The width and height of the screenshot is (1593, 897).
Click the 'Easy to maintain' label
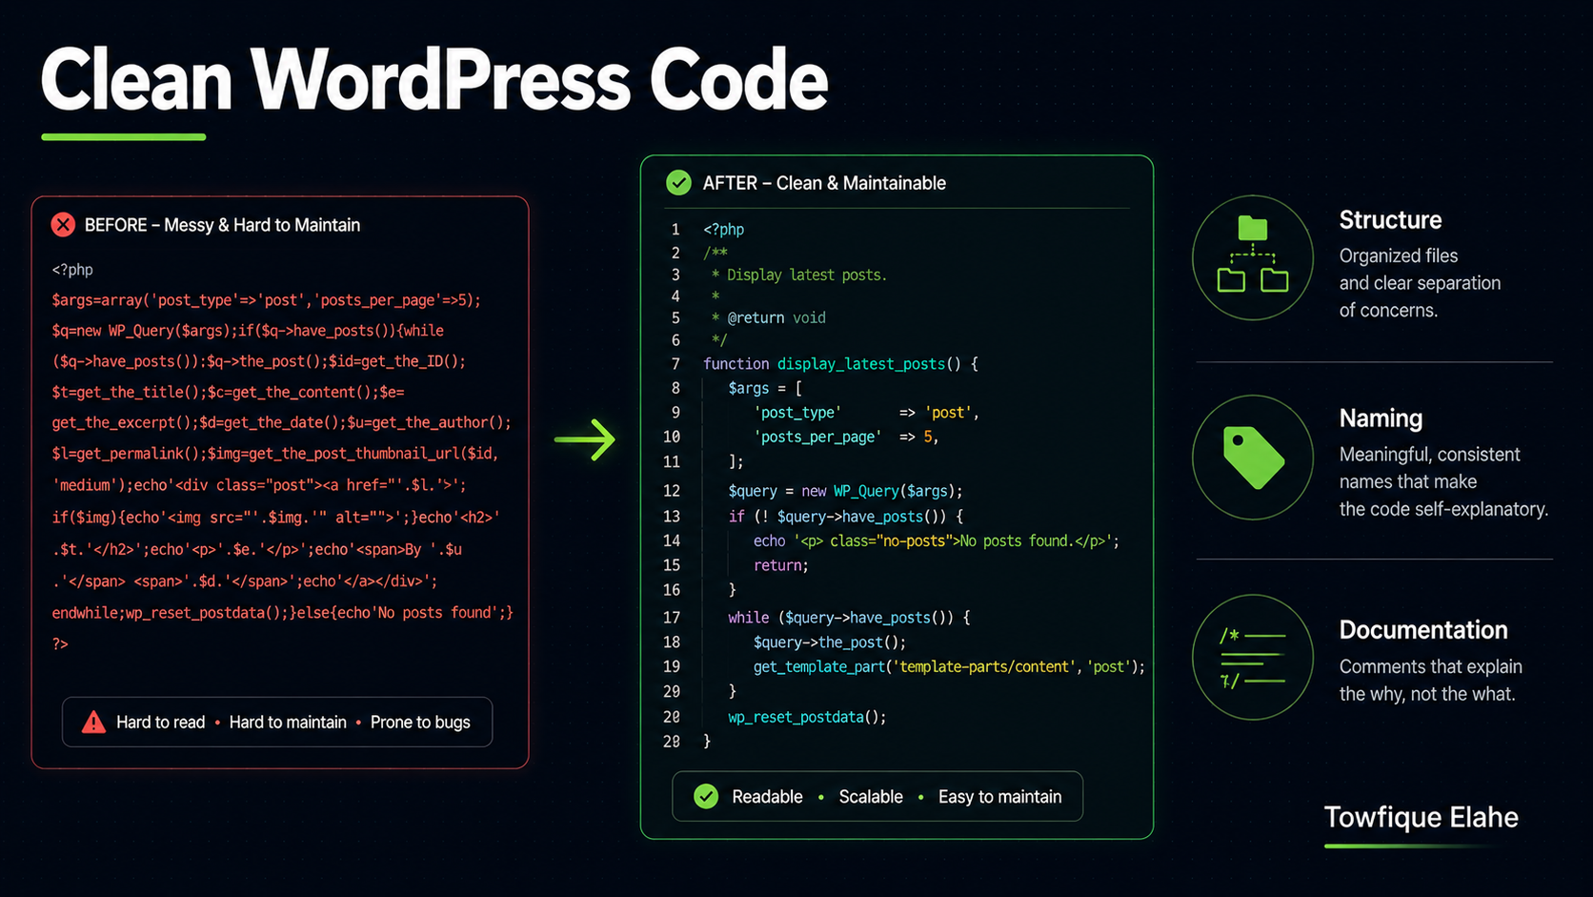coord(999,797)
